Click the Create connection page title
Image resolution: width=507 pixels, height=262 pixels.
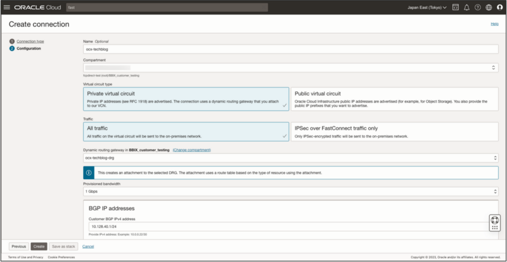pos(39,24)
